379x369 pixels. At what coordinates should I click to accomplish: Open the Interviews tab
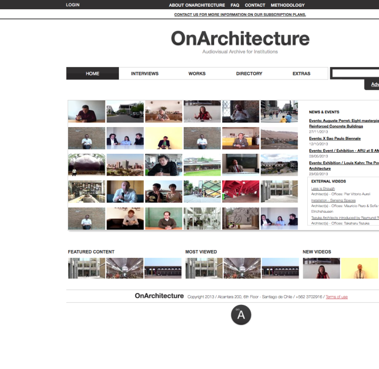(144, 74)
